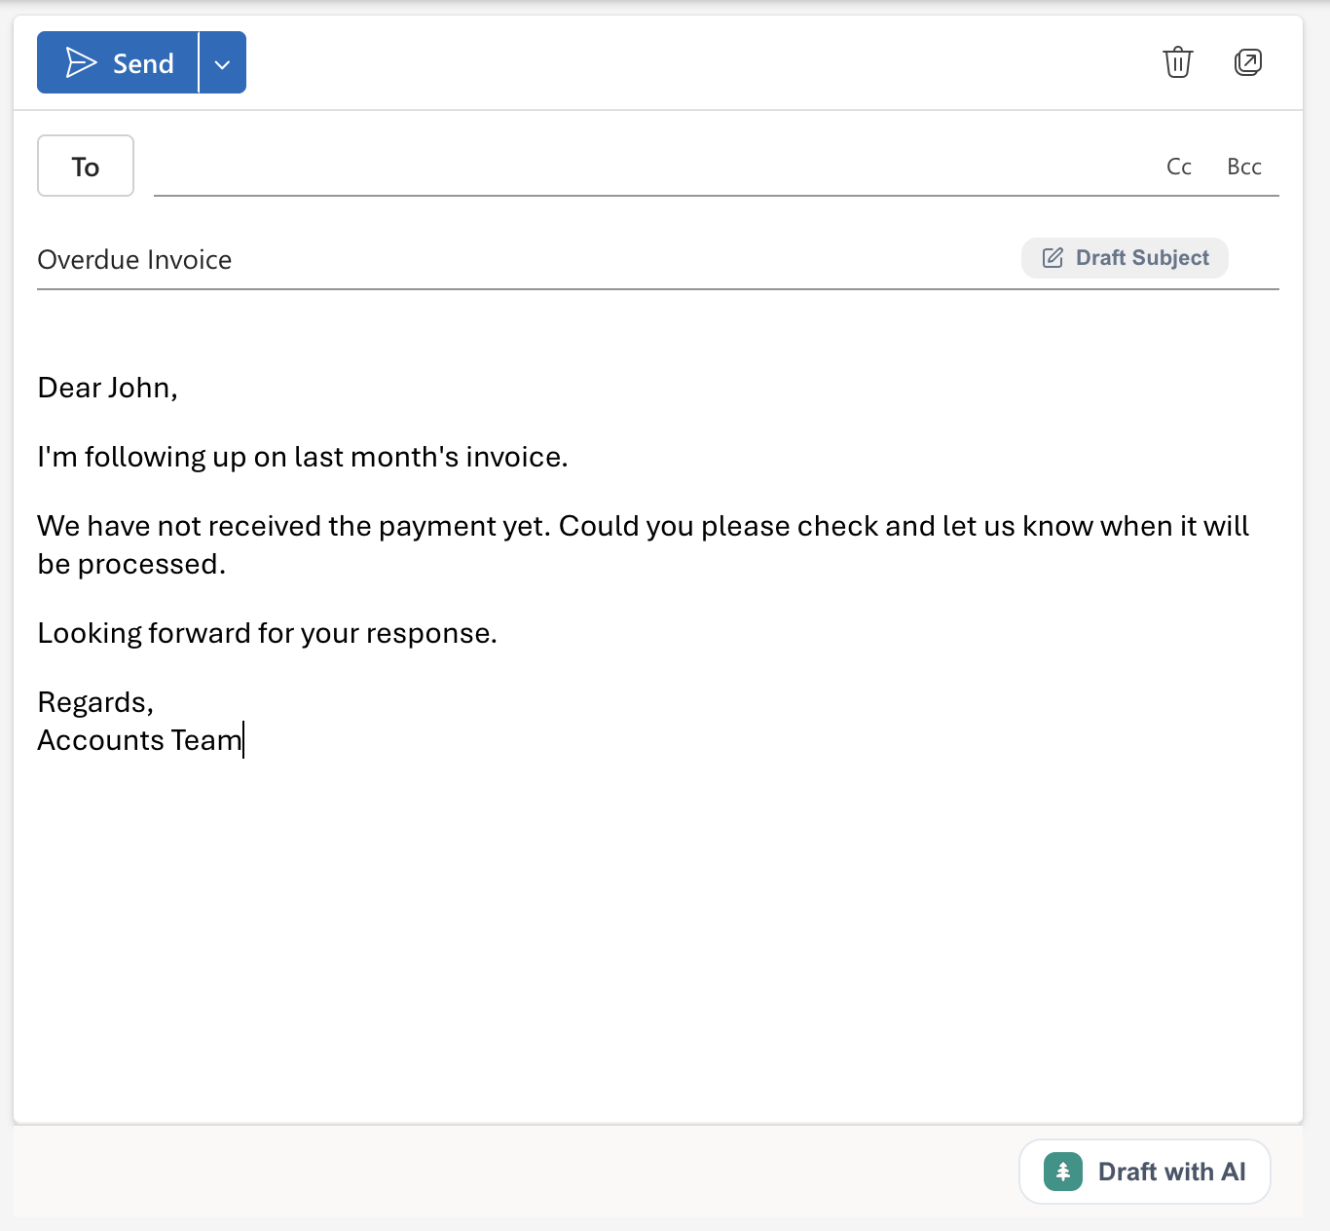
Task: Add a Cc recipient line
Action: pos(1179,167)
